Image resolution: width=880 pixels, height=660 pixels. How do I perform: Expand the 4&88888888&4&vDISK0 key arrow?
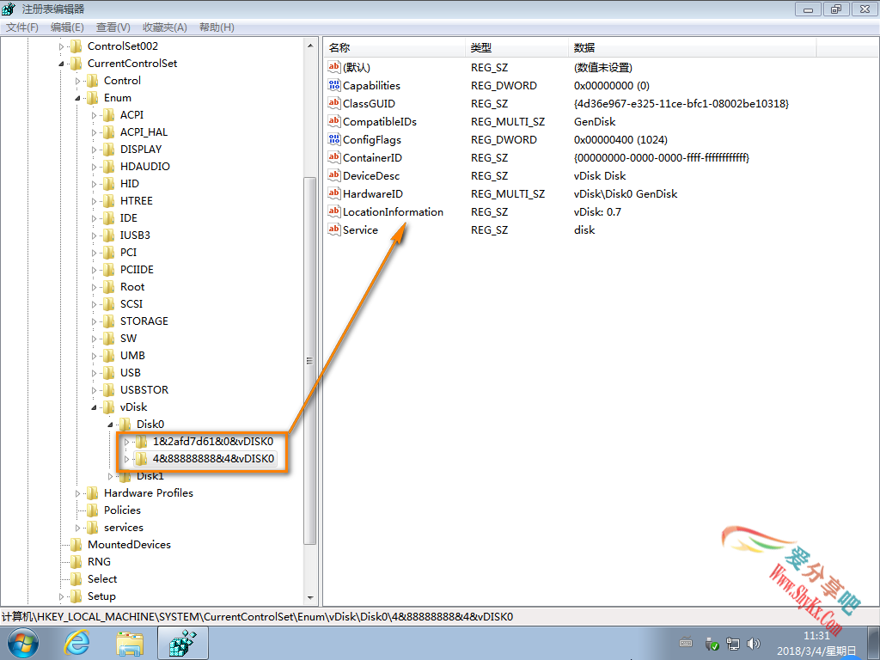coord(126,459)
